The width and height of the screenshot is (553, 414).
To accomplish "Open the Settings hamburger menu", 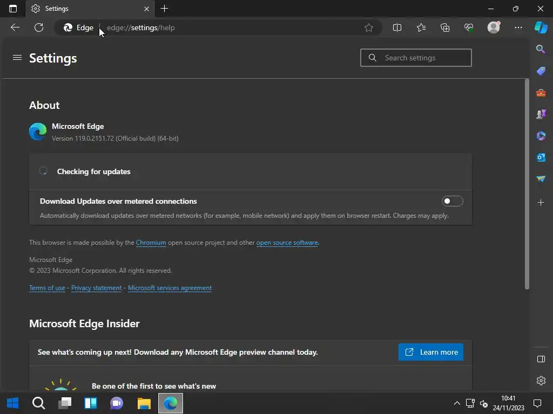I will coord(17,57).
